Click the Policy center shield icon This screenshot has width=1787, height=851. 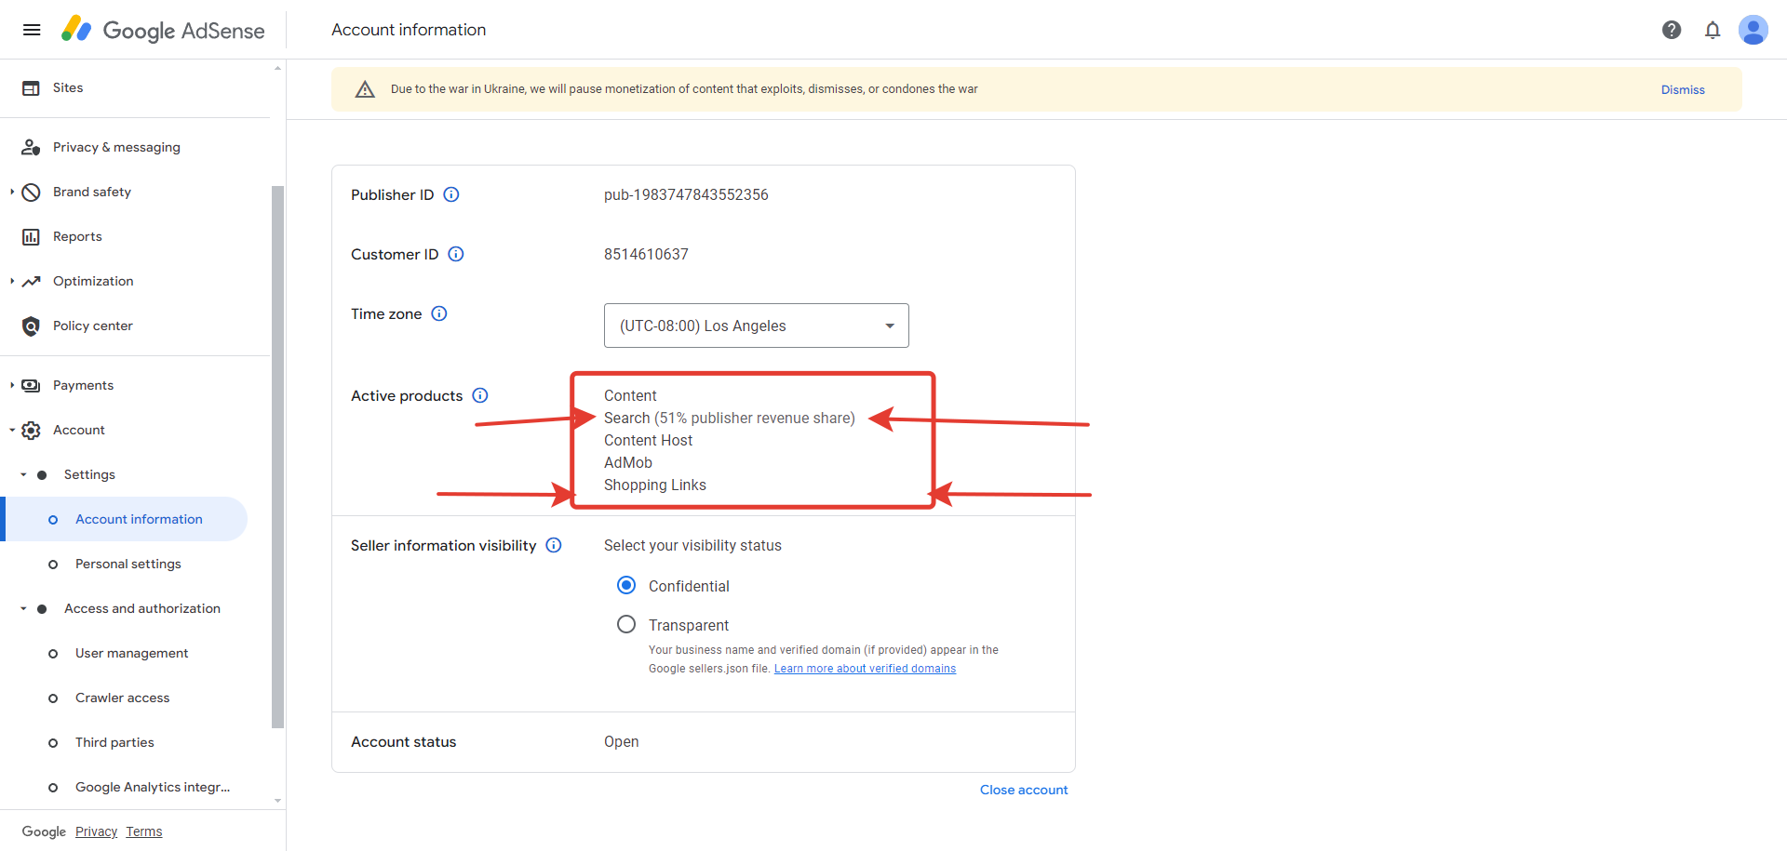(31, 326)
